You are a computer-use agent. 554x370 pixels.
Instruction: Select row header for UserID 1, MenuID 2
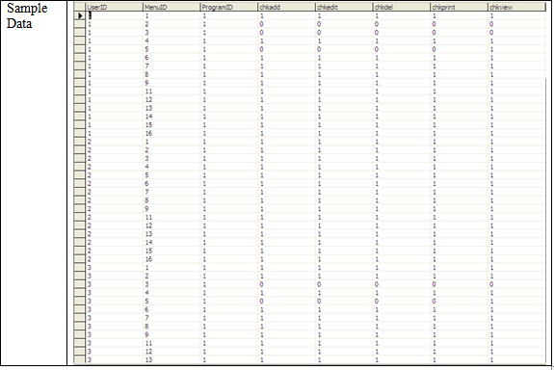(x=80, y=24)
